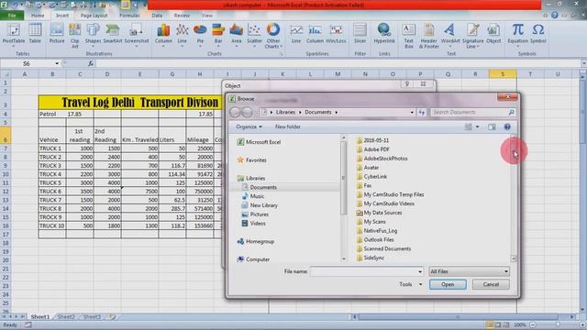Switch to the Formulas tab
587x330 pixels.
tap(129, 16)
